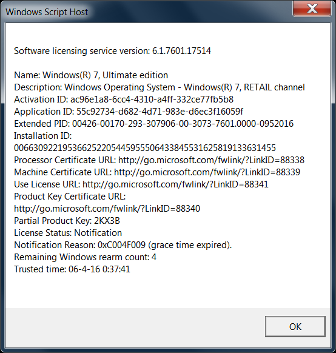Click the Windows Script Host title text
The width and height of the screenshot is (336, 353).
47,12
